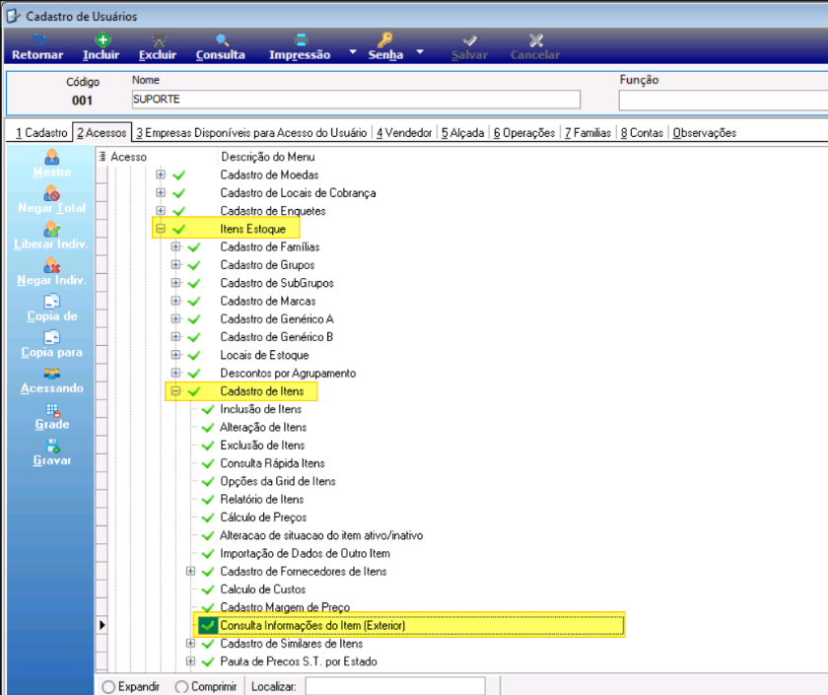The width and height of the screenshot is (828, 695).
Task: Switch to the 5 Alçada tab
Action: [x=463, y=132]
